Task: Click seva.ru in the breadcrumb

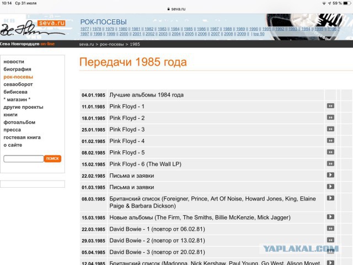Action: tap(87, 44)
